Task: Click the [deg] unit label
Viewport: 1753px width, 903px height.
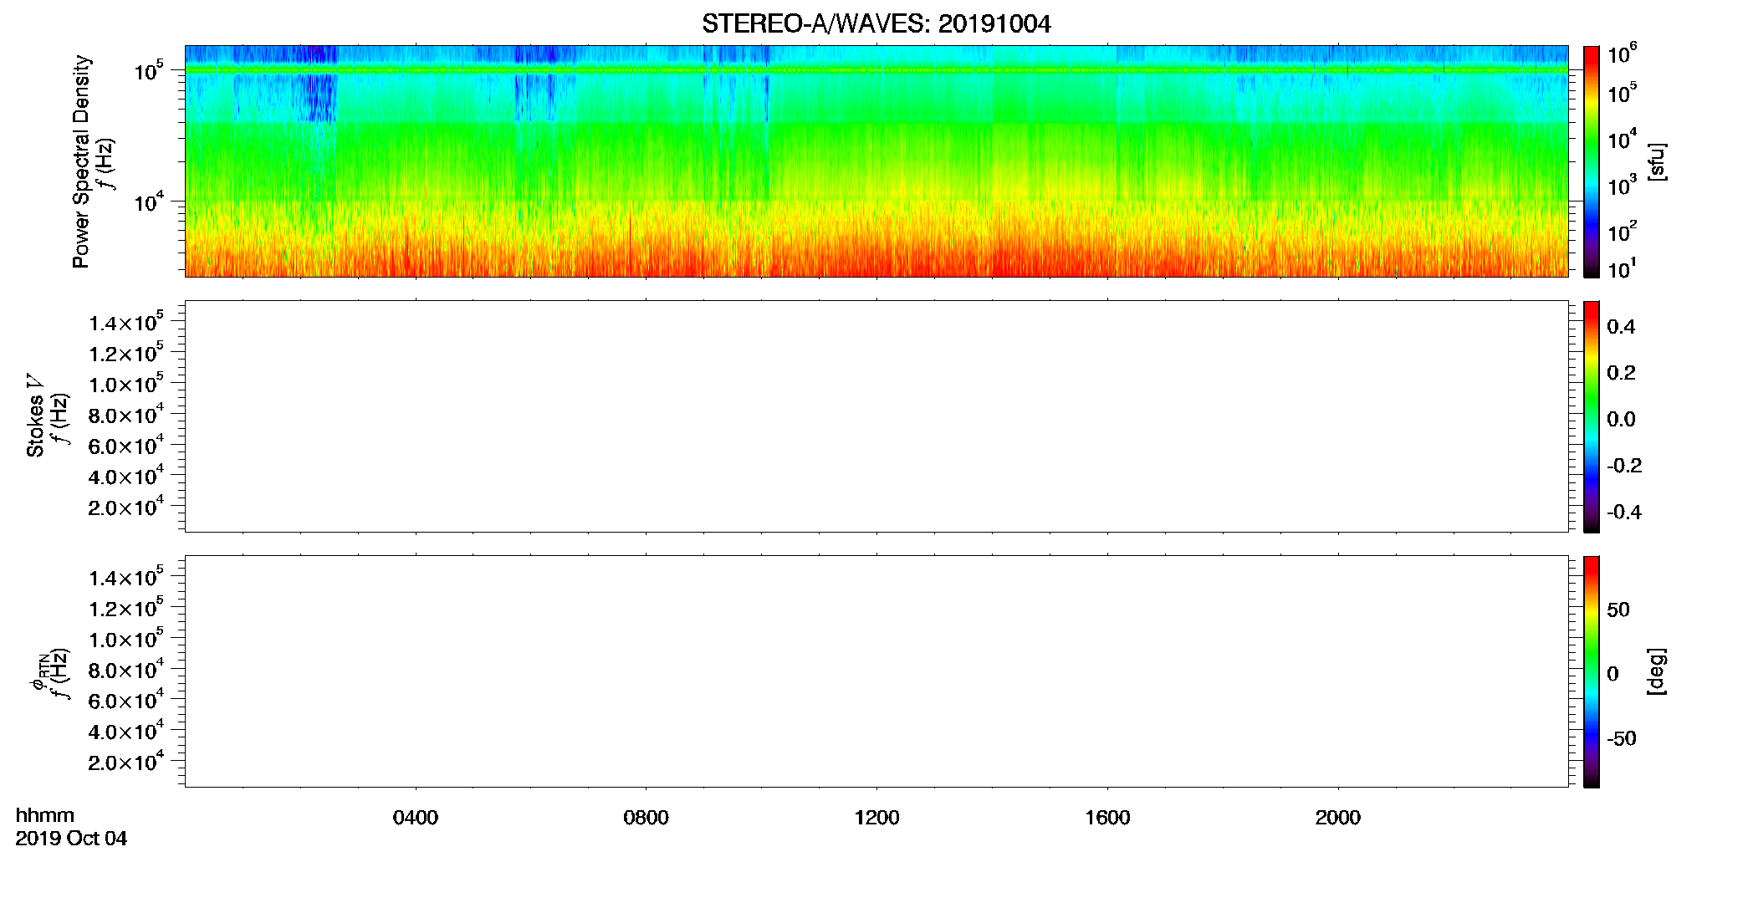Action: [1657, 671]
